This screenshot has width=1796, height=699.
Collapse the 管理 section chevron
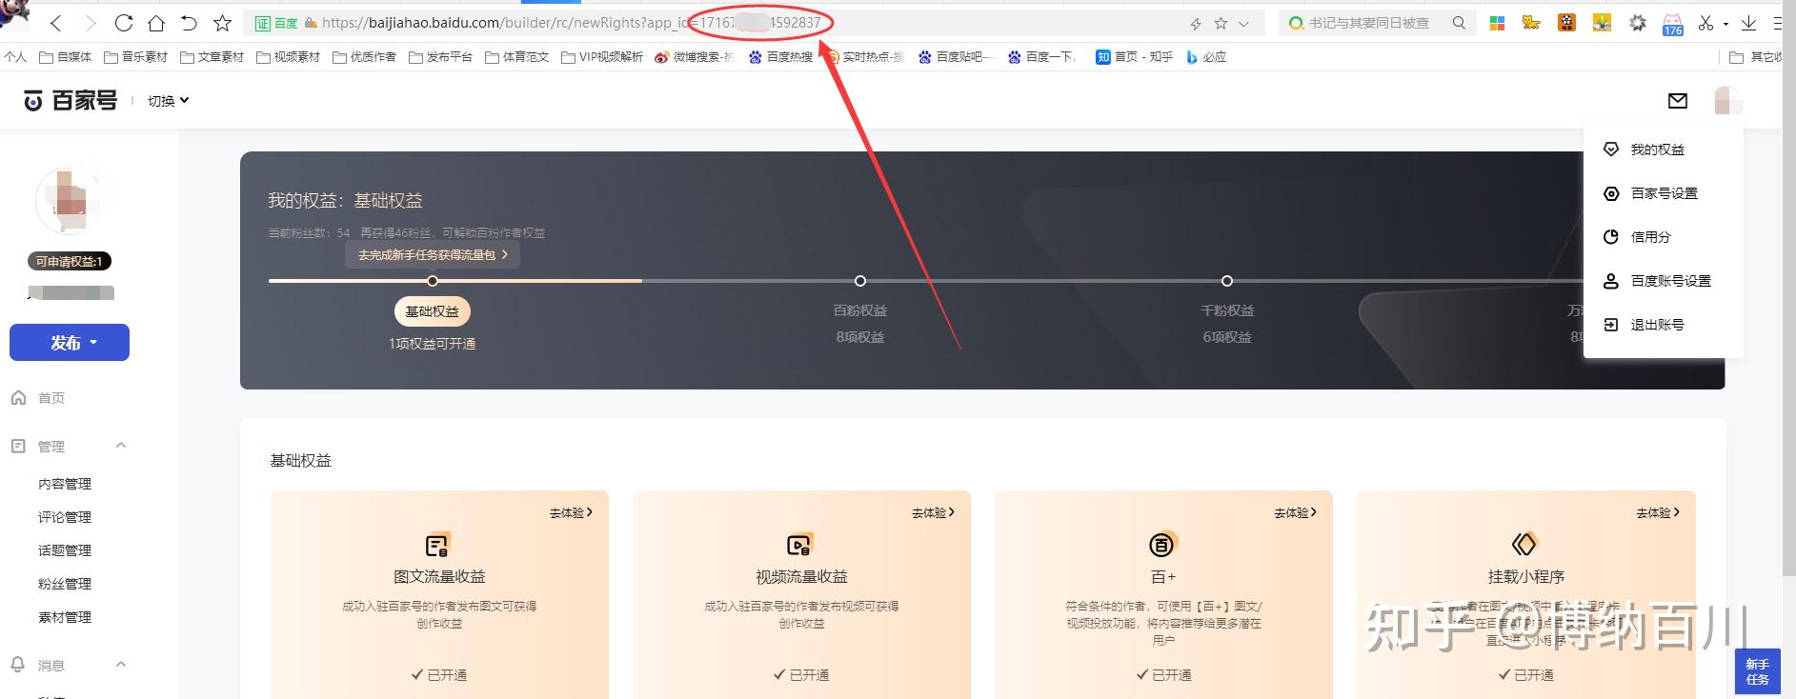click(121, 446)
